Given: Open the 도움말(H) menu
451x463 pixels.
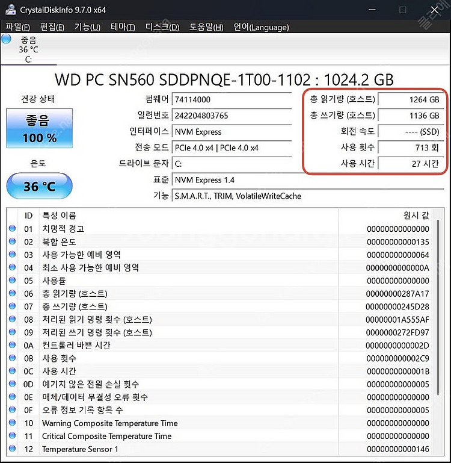Looking at the screenshot, I should pos(206,27).
